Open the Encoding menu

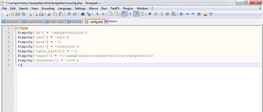[x=48, y=8]
